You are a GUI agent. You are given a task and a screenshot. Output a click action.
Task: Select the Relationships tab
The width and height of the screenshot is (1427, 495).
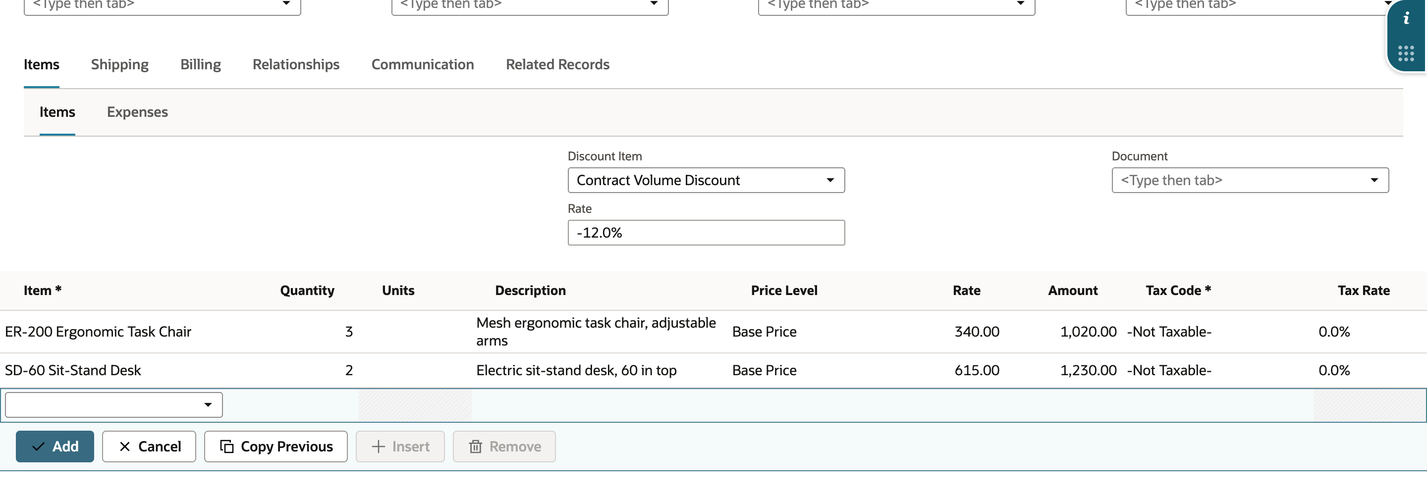click(x=296, y=64)
